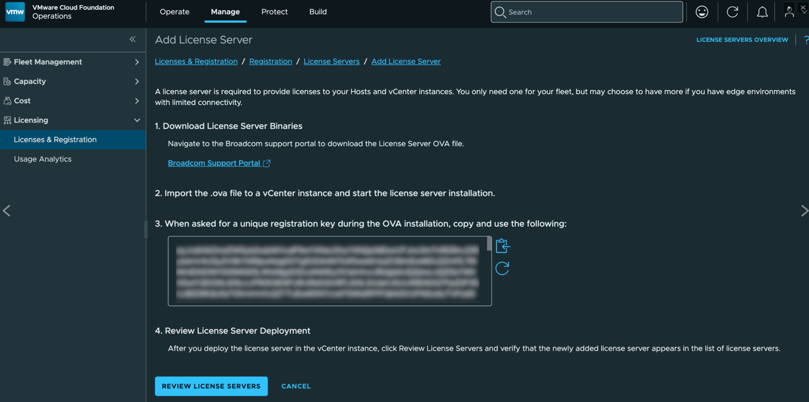Click the Cost sidebar icon

tap(7, 101)
